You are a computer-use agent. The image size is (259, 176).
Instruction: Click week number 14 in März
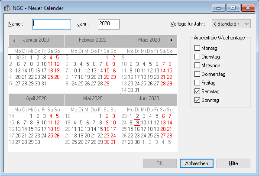click(x=124, y=90)
